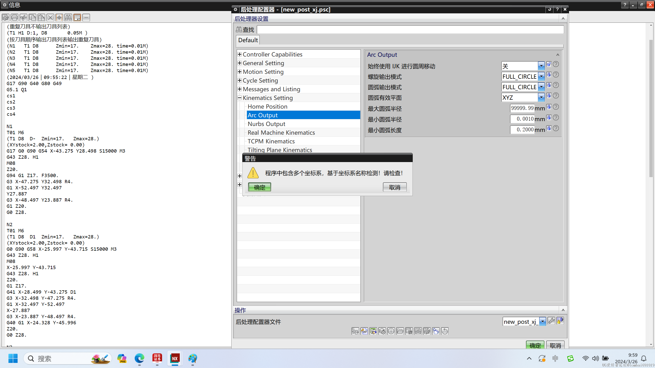The width and height of the screenshot is (655, 368).
Task: Click the floppy disk Save icon in 操作
Action: click(x=418, y=331)
